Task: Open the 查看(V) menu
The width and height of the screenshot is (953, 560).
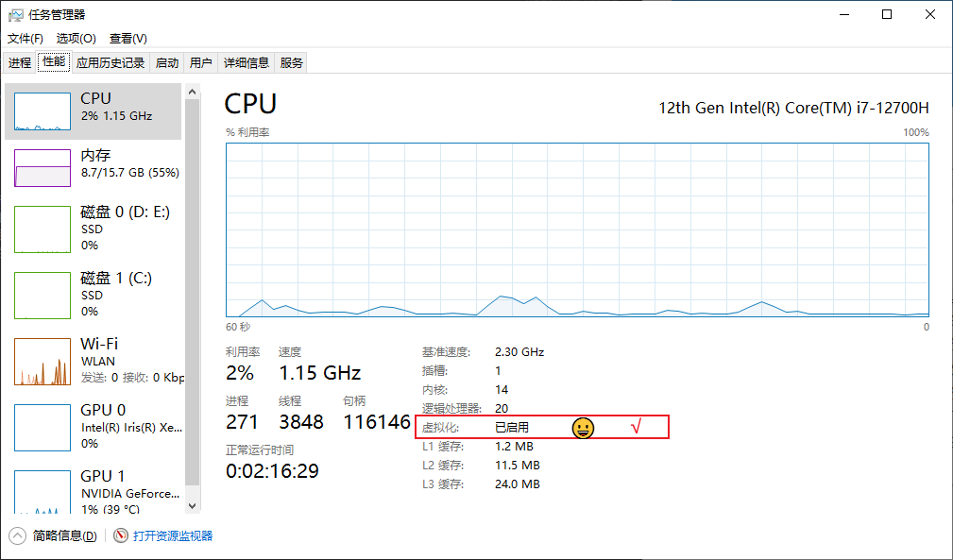Action: pyautogui.click(x=128, y=39)
